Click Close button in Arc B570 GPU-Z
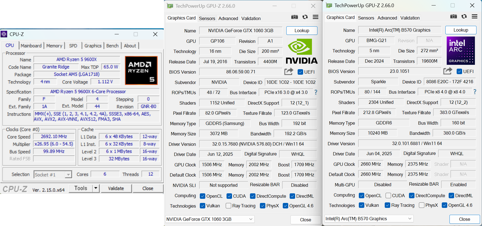 click(x=464, y=219)
